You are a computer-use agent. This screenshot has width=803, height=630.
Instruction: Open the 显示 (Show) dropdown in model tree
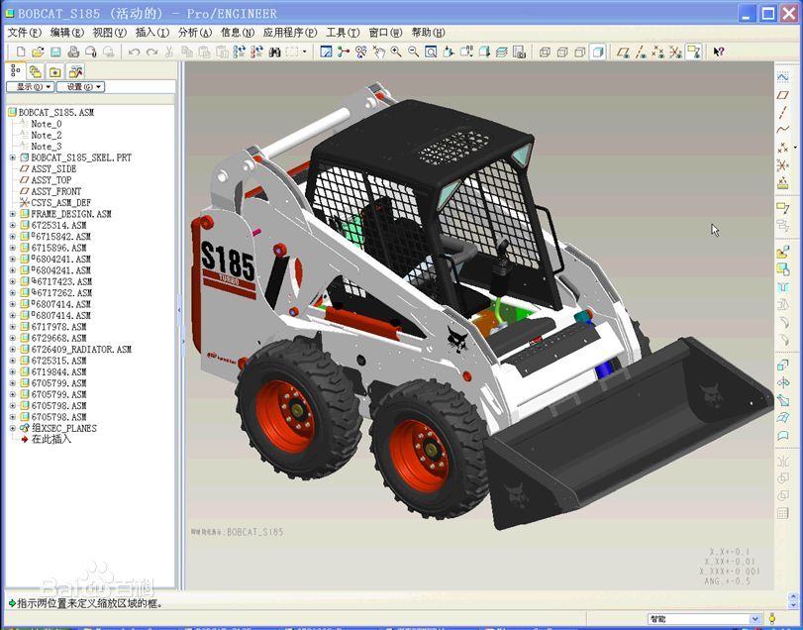30,87
